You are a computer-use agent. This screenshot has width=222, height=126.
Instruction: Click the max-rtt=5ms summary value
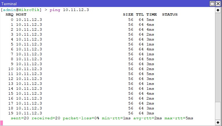pyautogui.click(x=179, y=118)
